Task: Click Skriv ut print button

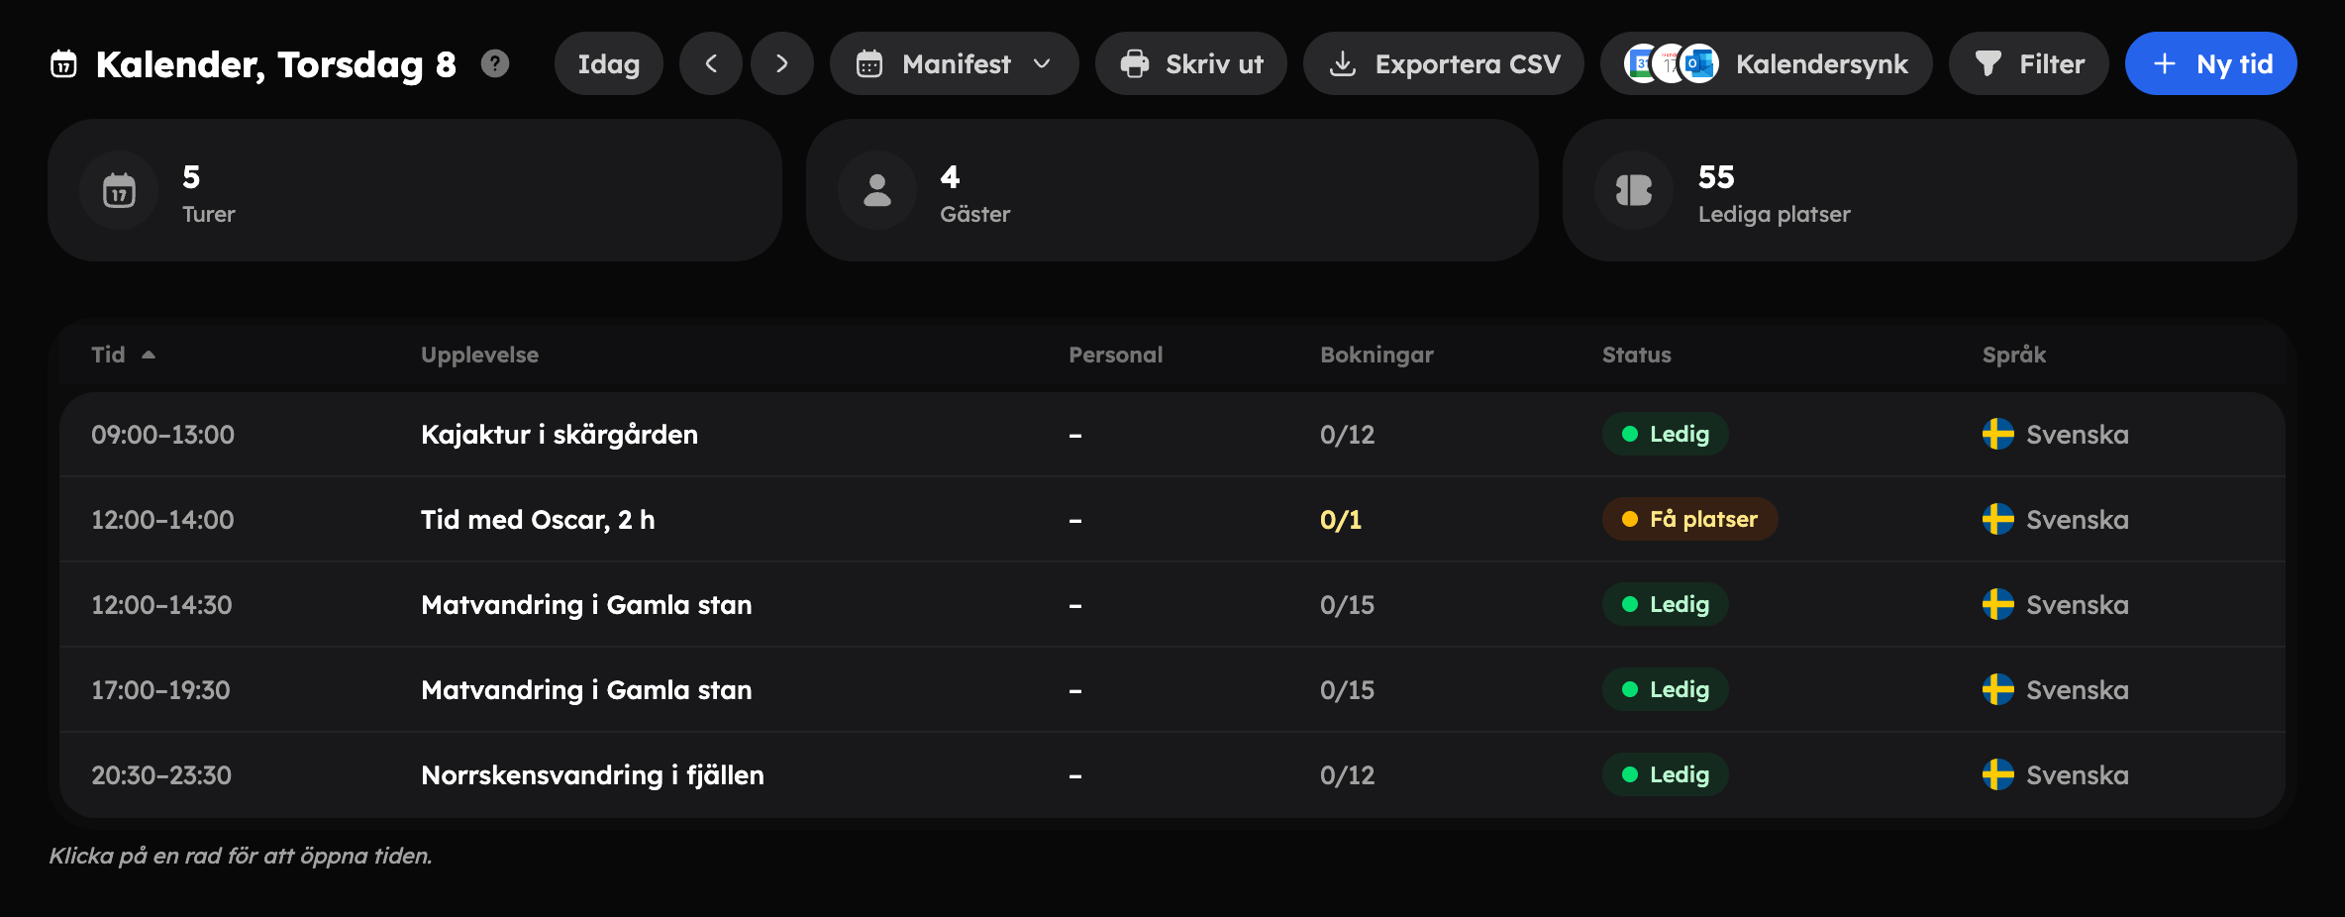Action: pyautogui.click(x=1191, y=63)
